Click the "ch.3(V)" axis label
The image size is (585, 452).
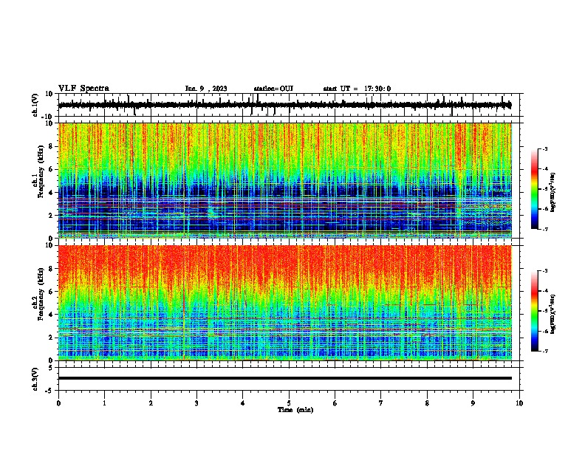coord(35,380)
